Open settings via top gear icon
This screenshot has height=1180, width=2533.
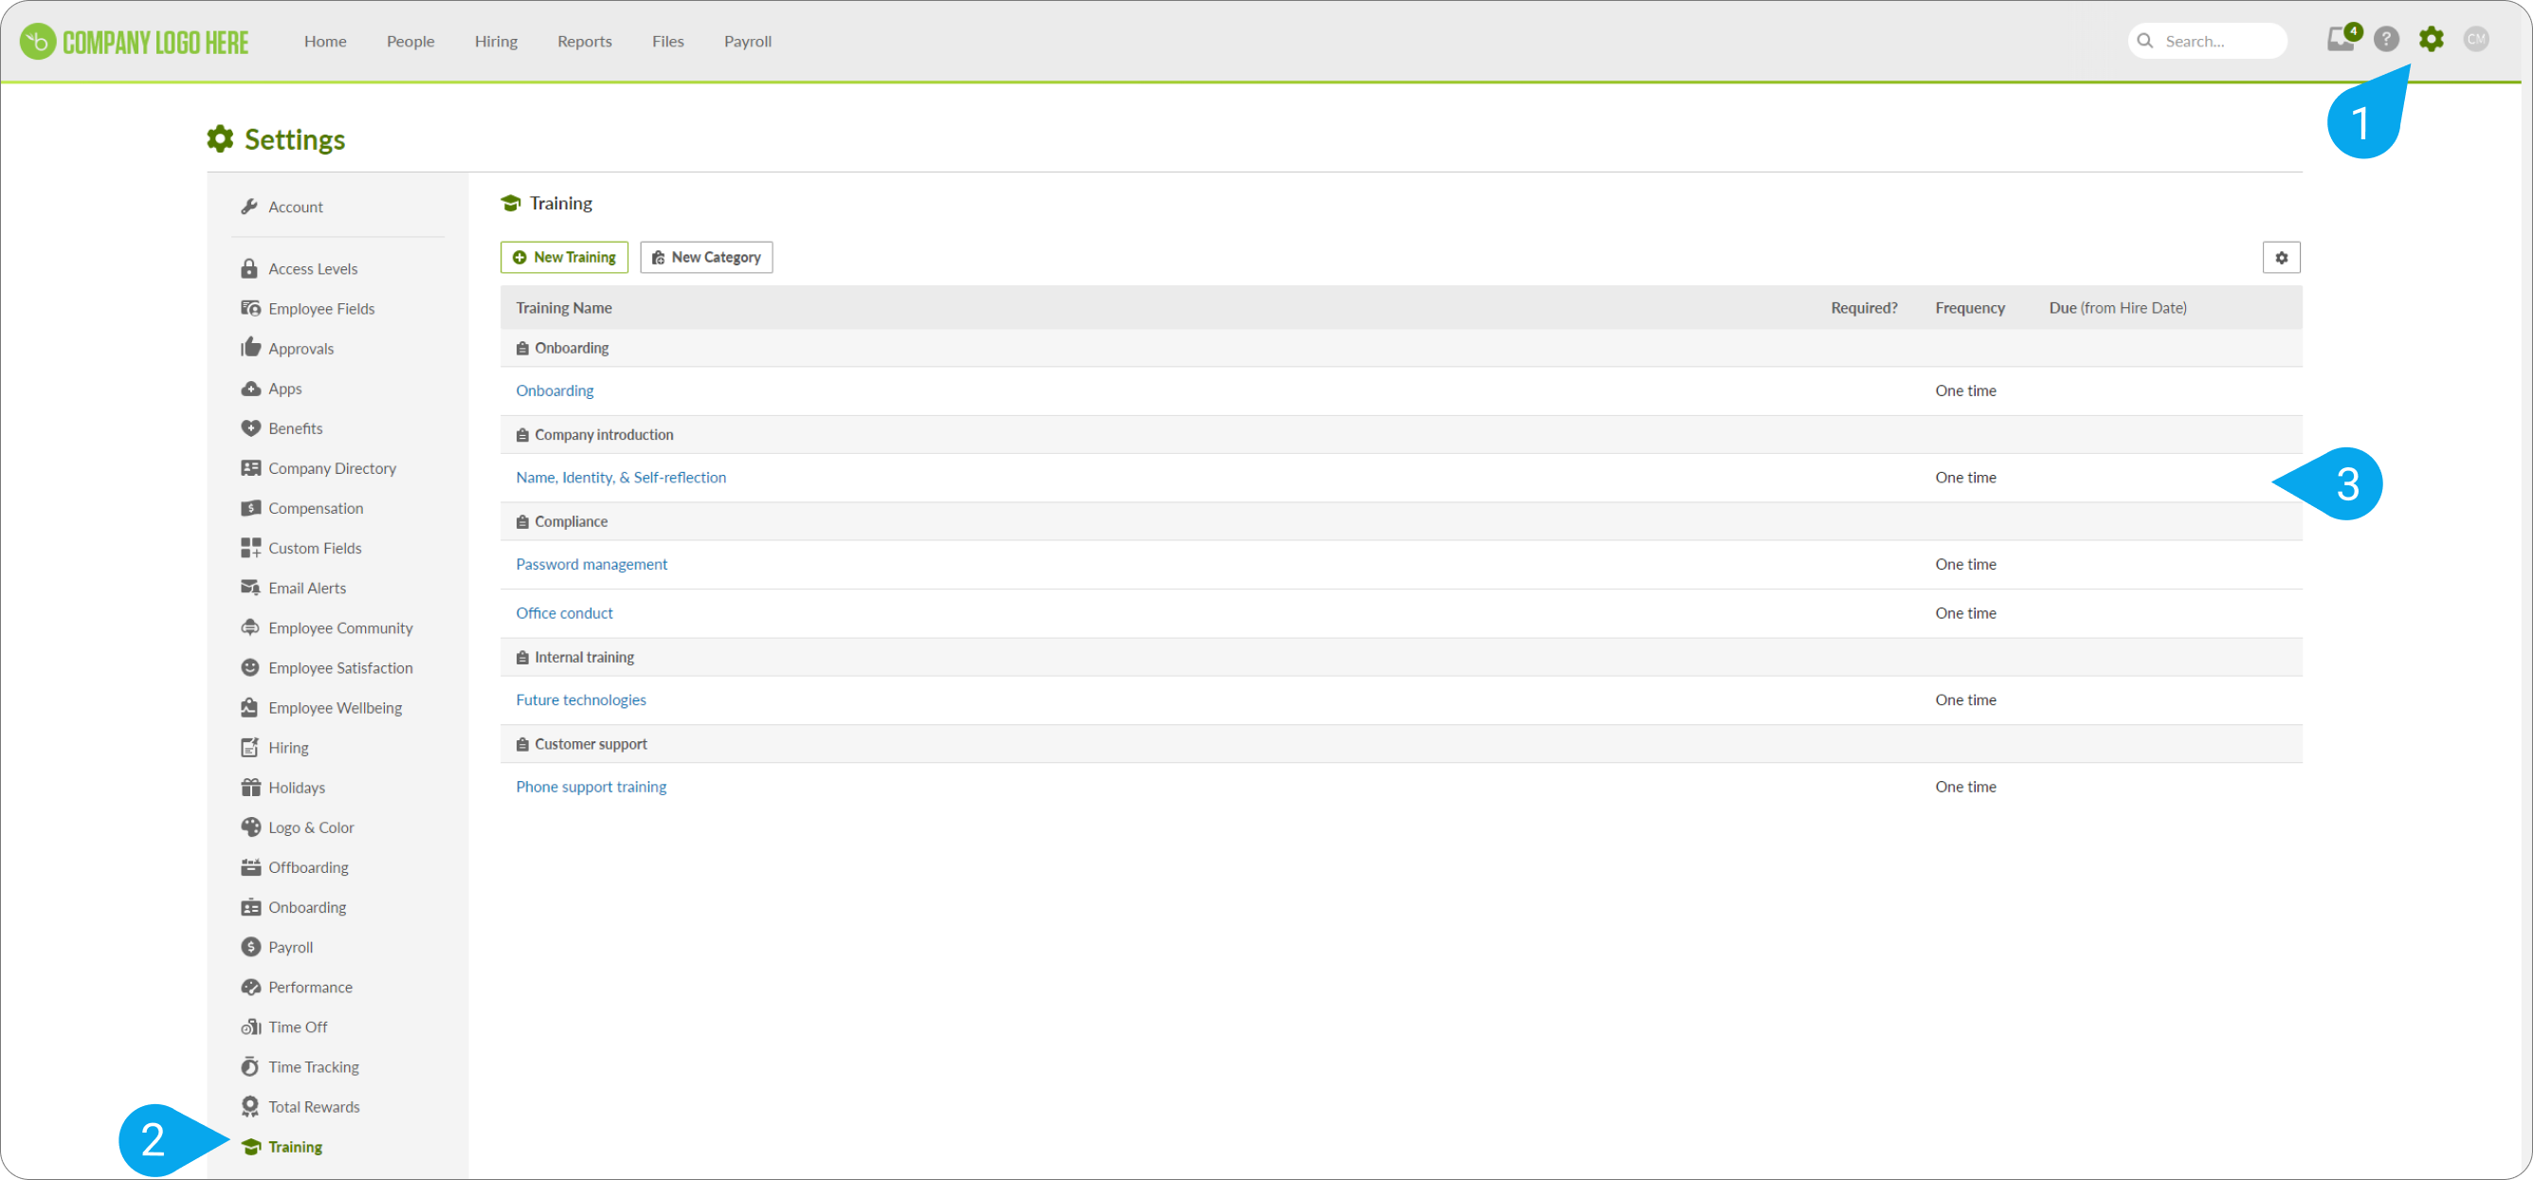point(2432,40)
